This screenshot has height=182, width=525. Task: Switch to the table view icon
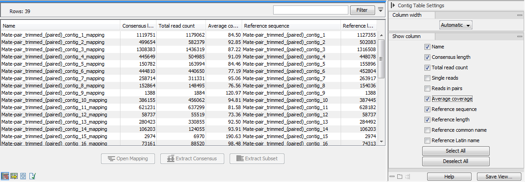5,176
